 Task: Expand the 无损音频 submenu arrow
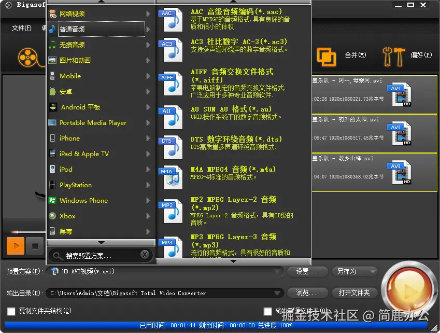click(x=148, y=45)
